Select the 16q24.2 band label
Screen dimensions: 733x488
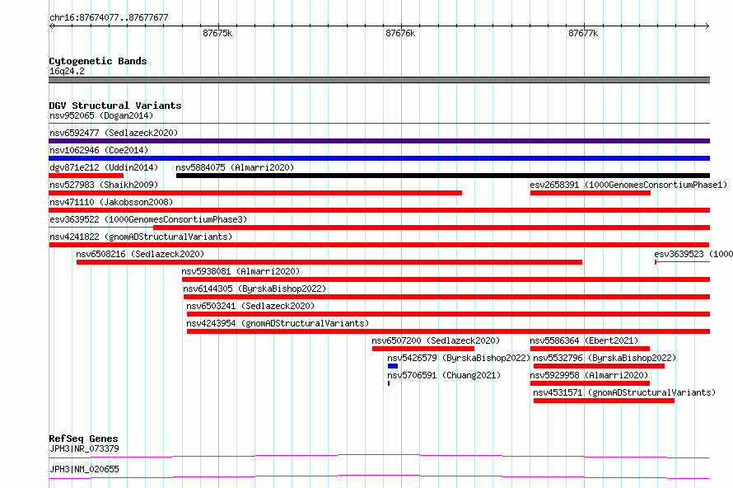click(x=67, y=71)
